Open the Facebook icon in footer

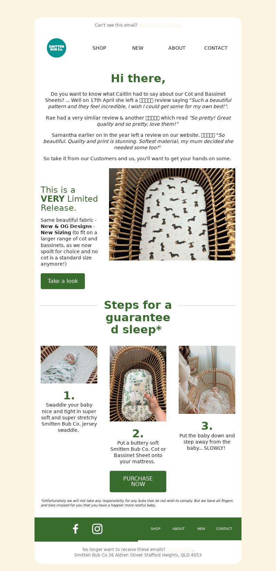76,529
